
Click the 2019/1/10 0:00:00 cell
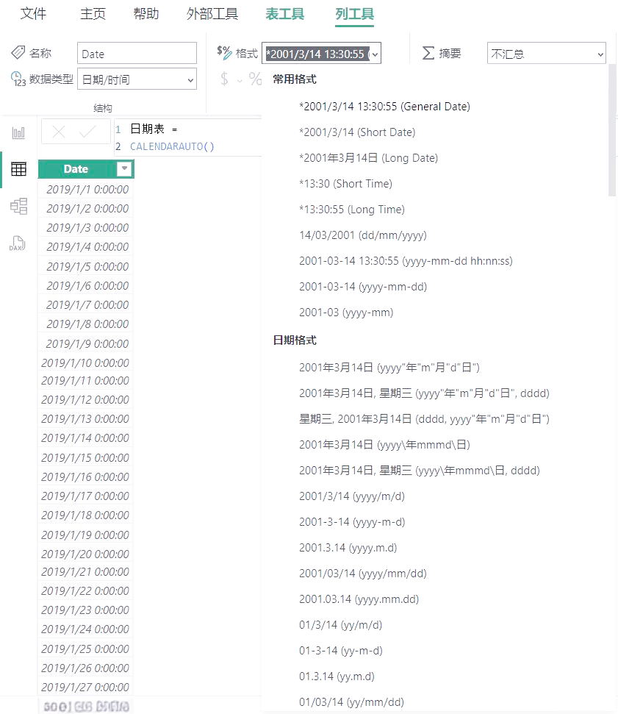pyautogui.click(x=85, y=363)
